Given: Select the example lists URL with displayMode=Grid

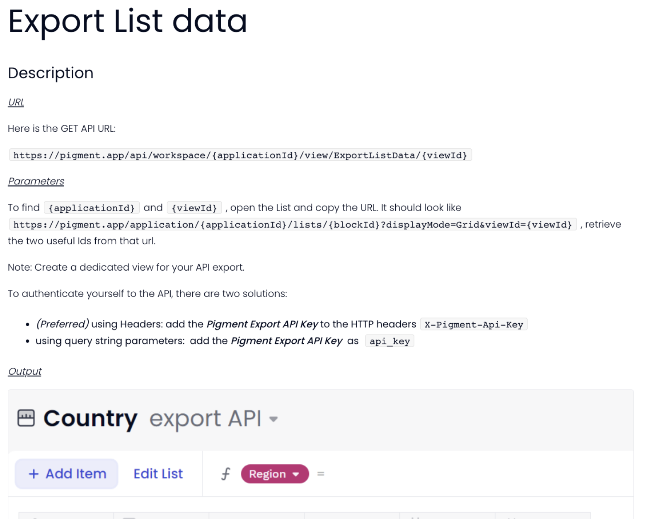Looking at the screenshot, I should tap(293, 225).
